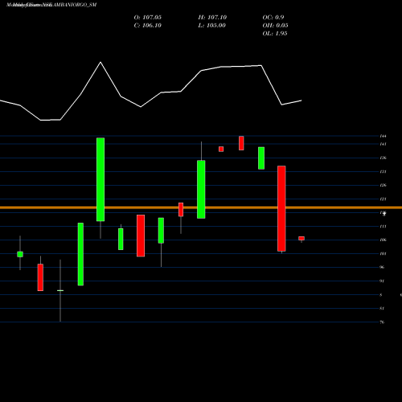The width and height of the screenshot is (402, 402).
Task: Click the overlapping chart title text at top-left
Action: click(51, 5)
